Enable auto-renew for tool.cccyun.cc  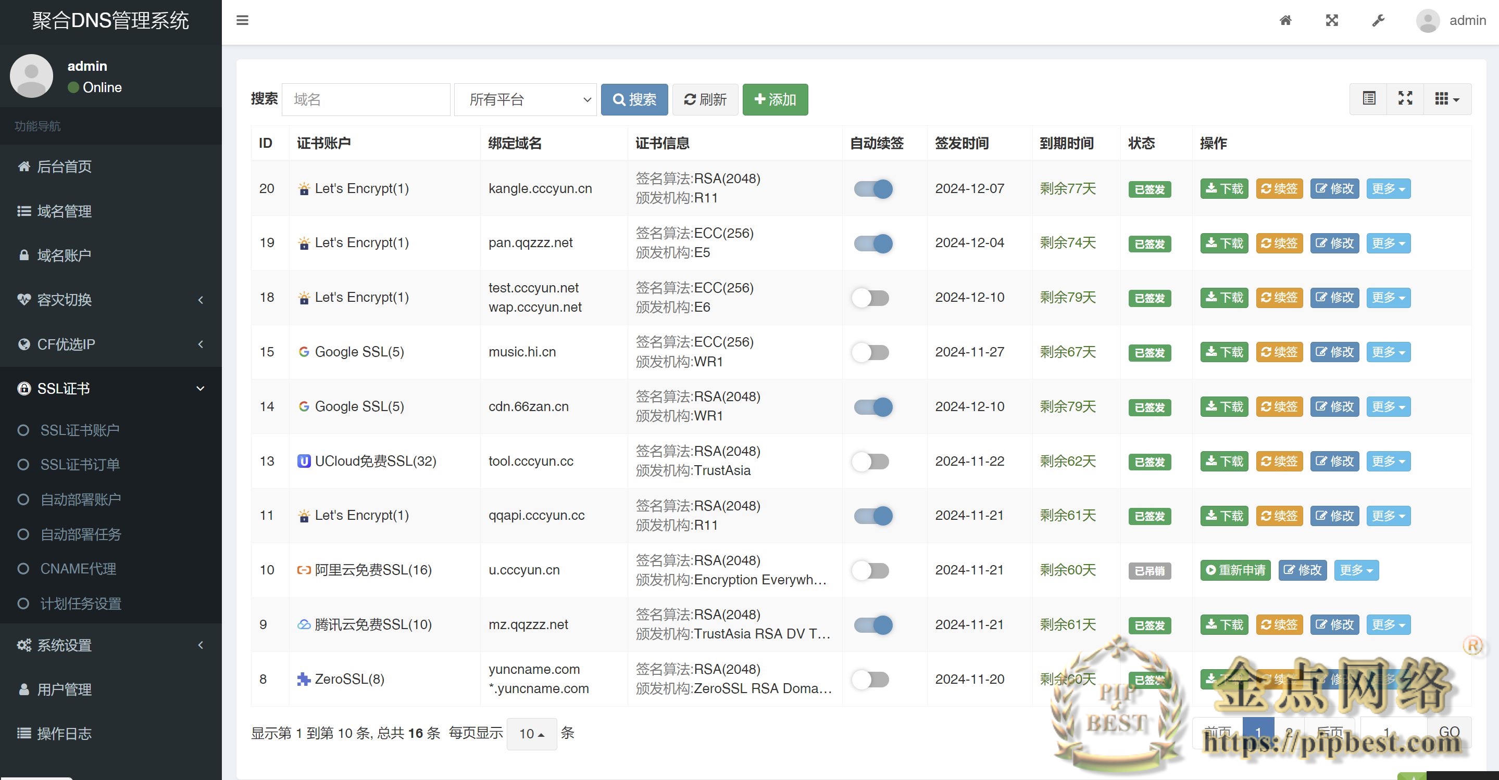click(x=871, y=461)
